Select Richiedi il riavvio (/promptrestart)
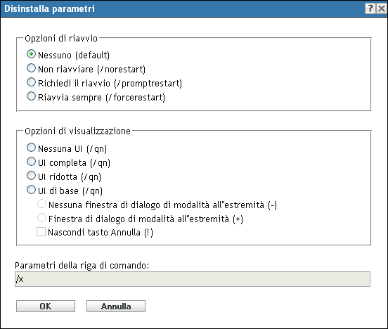Viewport: 388px width, 329px height. (31, 82)
